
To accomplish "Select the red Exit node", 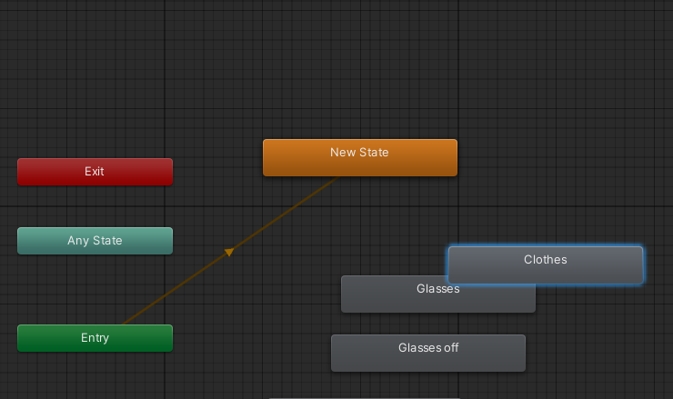I will tap(95, 172).
